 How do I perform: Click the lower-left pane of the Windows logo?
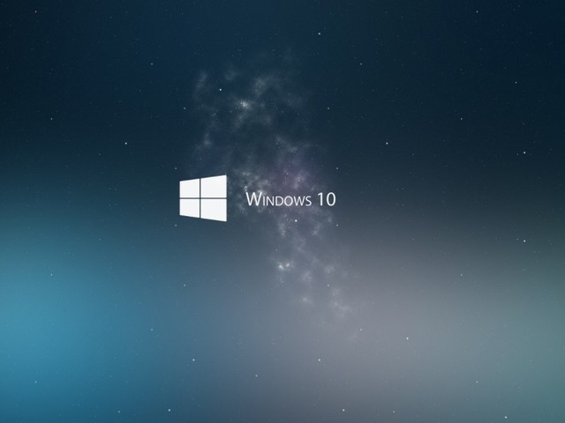pos(191,208)
